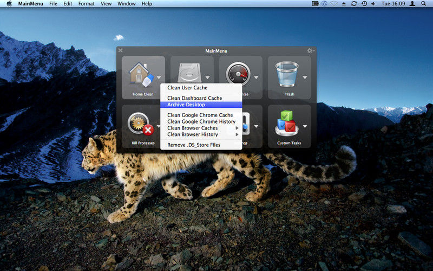
Task: Open the Window menu
Action: tap(127, 4)
